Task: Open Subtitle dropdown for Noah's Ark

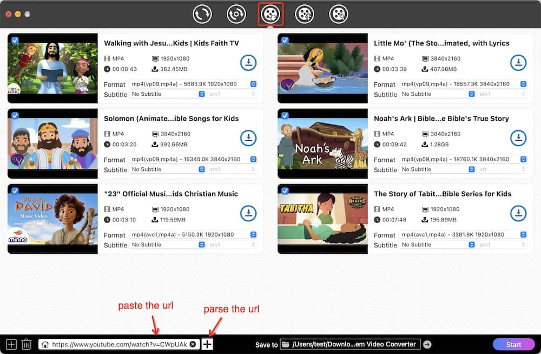Action: 437,169
